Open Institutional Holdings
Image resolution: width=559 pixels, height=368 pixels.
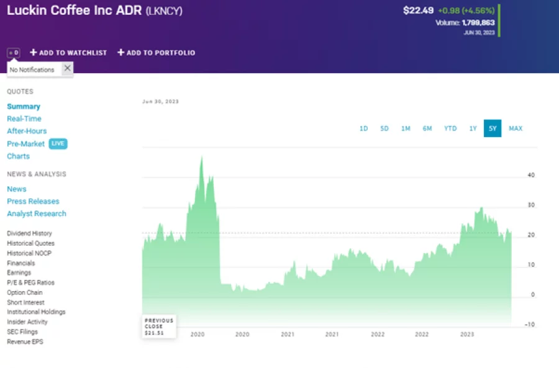(x=36, y=312)
